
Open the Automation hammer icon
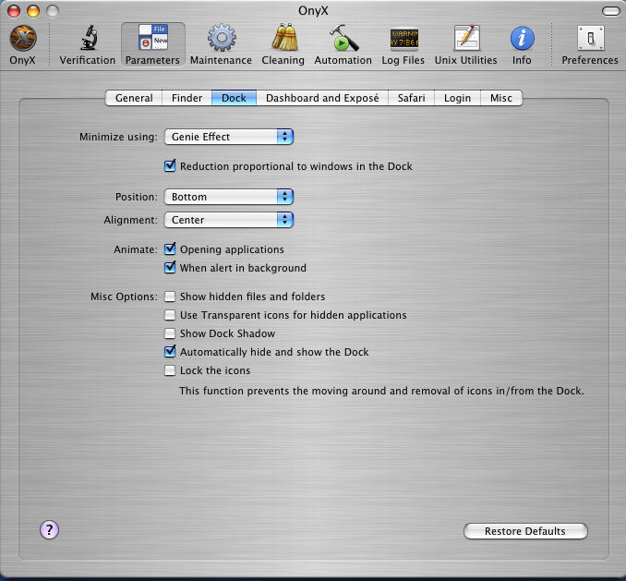click(343, 38)
